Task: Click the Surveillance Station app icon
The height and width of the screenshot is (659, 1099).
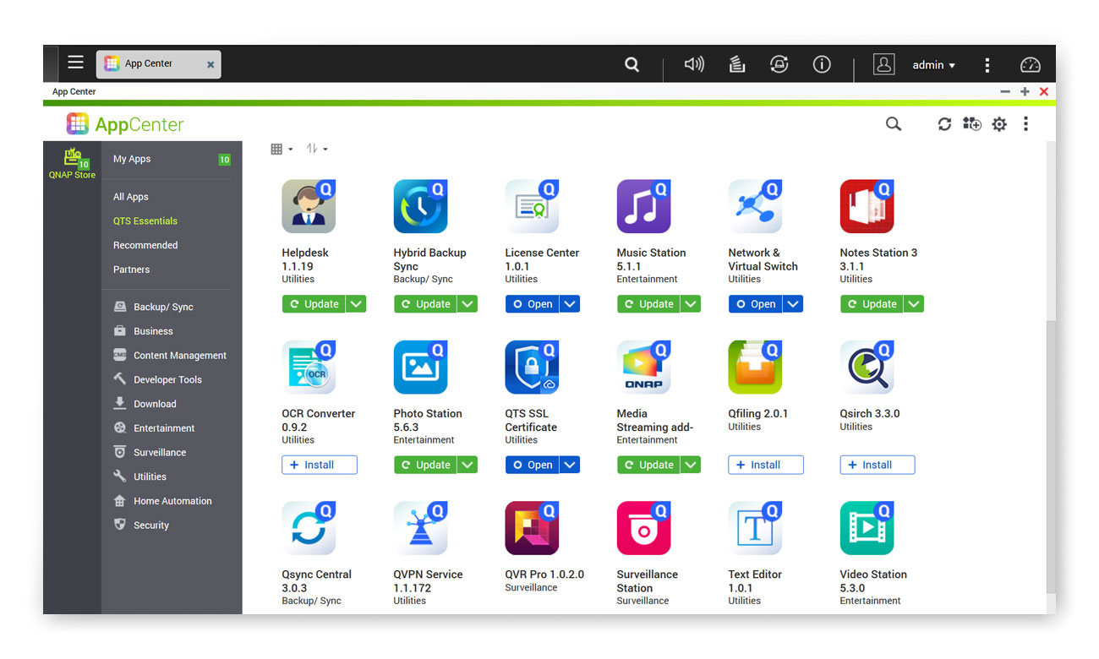Action: [643, 528]
